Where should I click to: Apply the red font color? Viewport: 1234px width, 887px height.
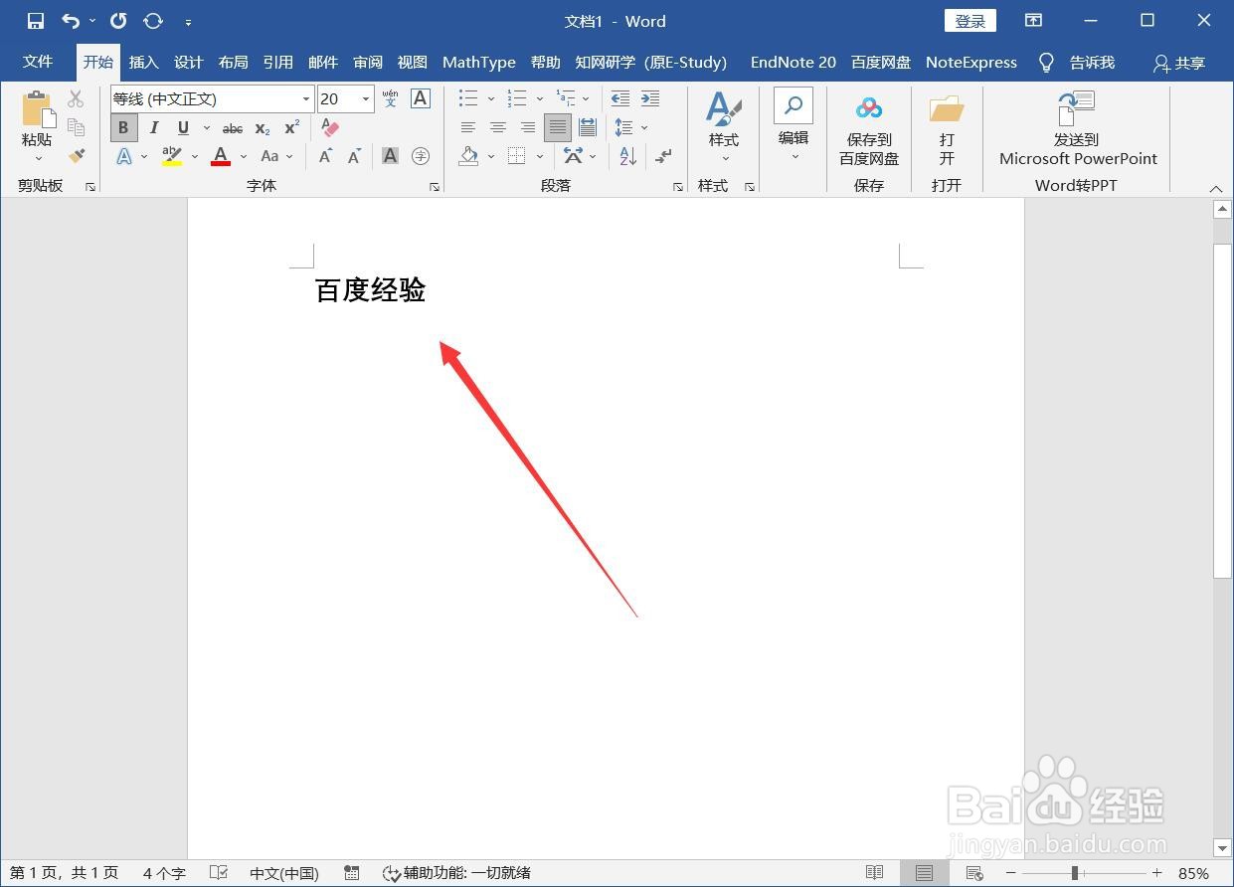pyautogui.click(x=221, y=156)
